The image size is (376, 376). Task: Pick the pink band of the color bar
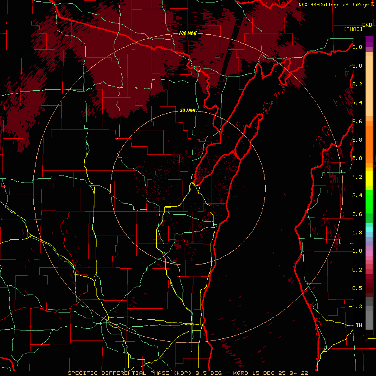[x=369, y=253]
